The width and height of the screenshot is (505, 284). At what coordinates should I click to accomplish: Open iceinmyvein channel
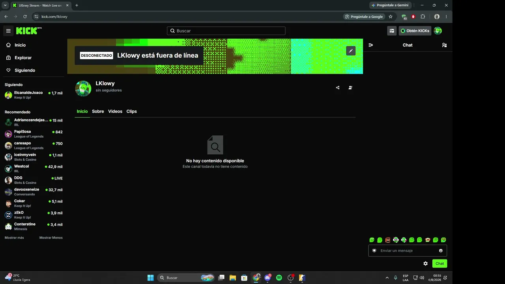coord(34,157)
